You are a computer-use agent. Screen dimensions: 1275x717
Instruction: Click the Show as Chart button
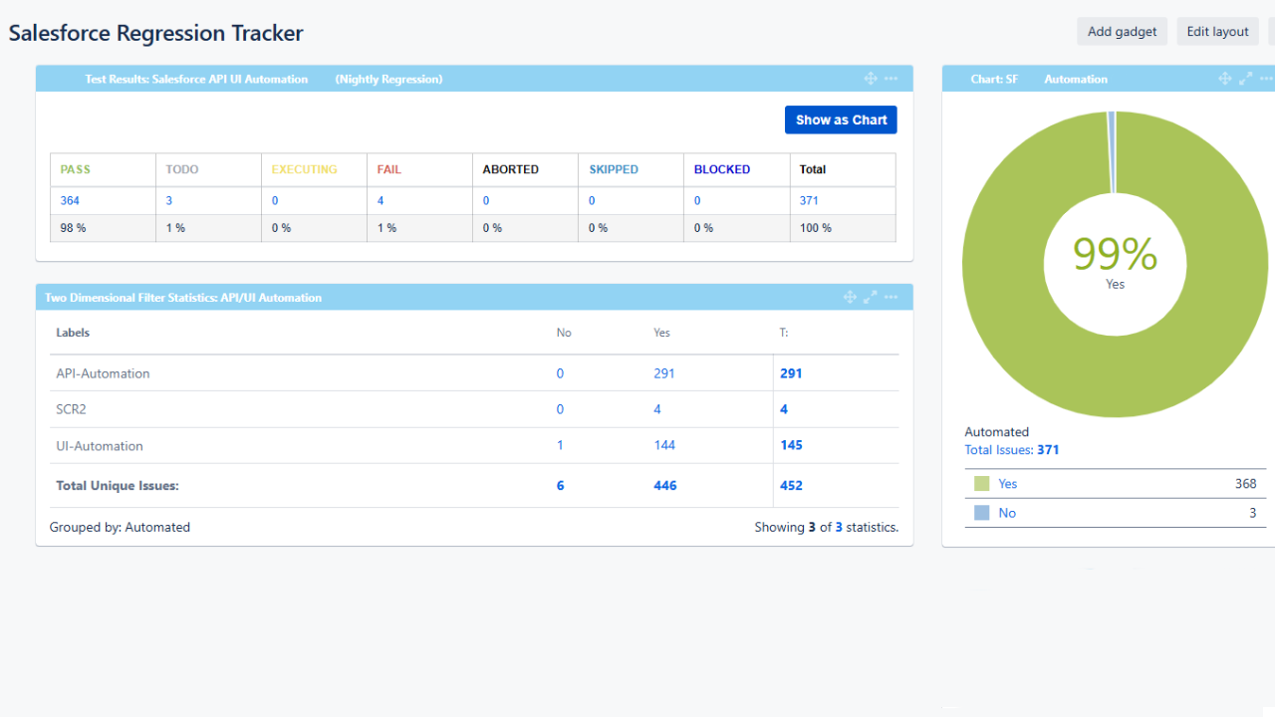(841, 119)
